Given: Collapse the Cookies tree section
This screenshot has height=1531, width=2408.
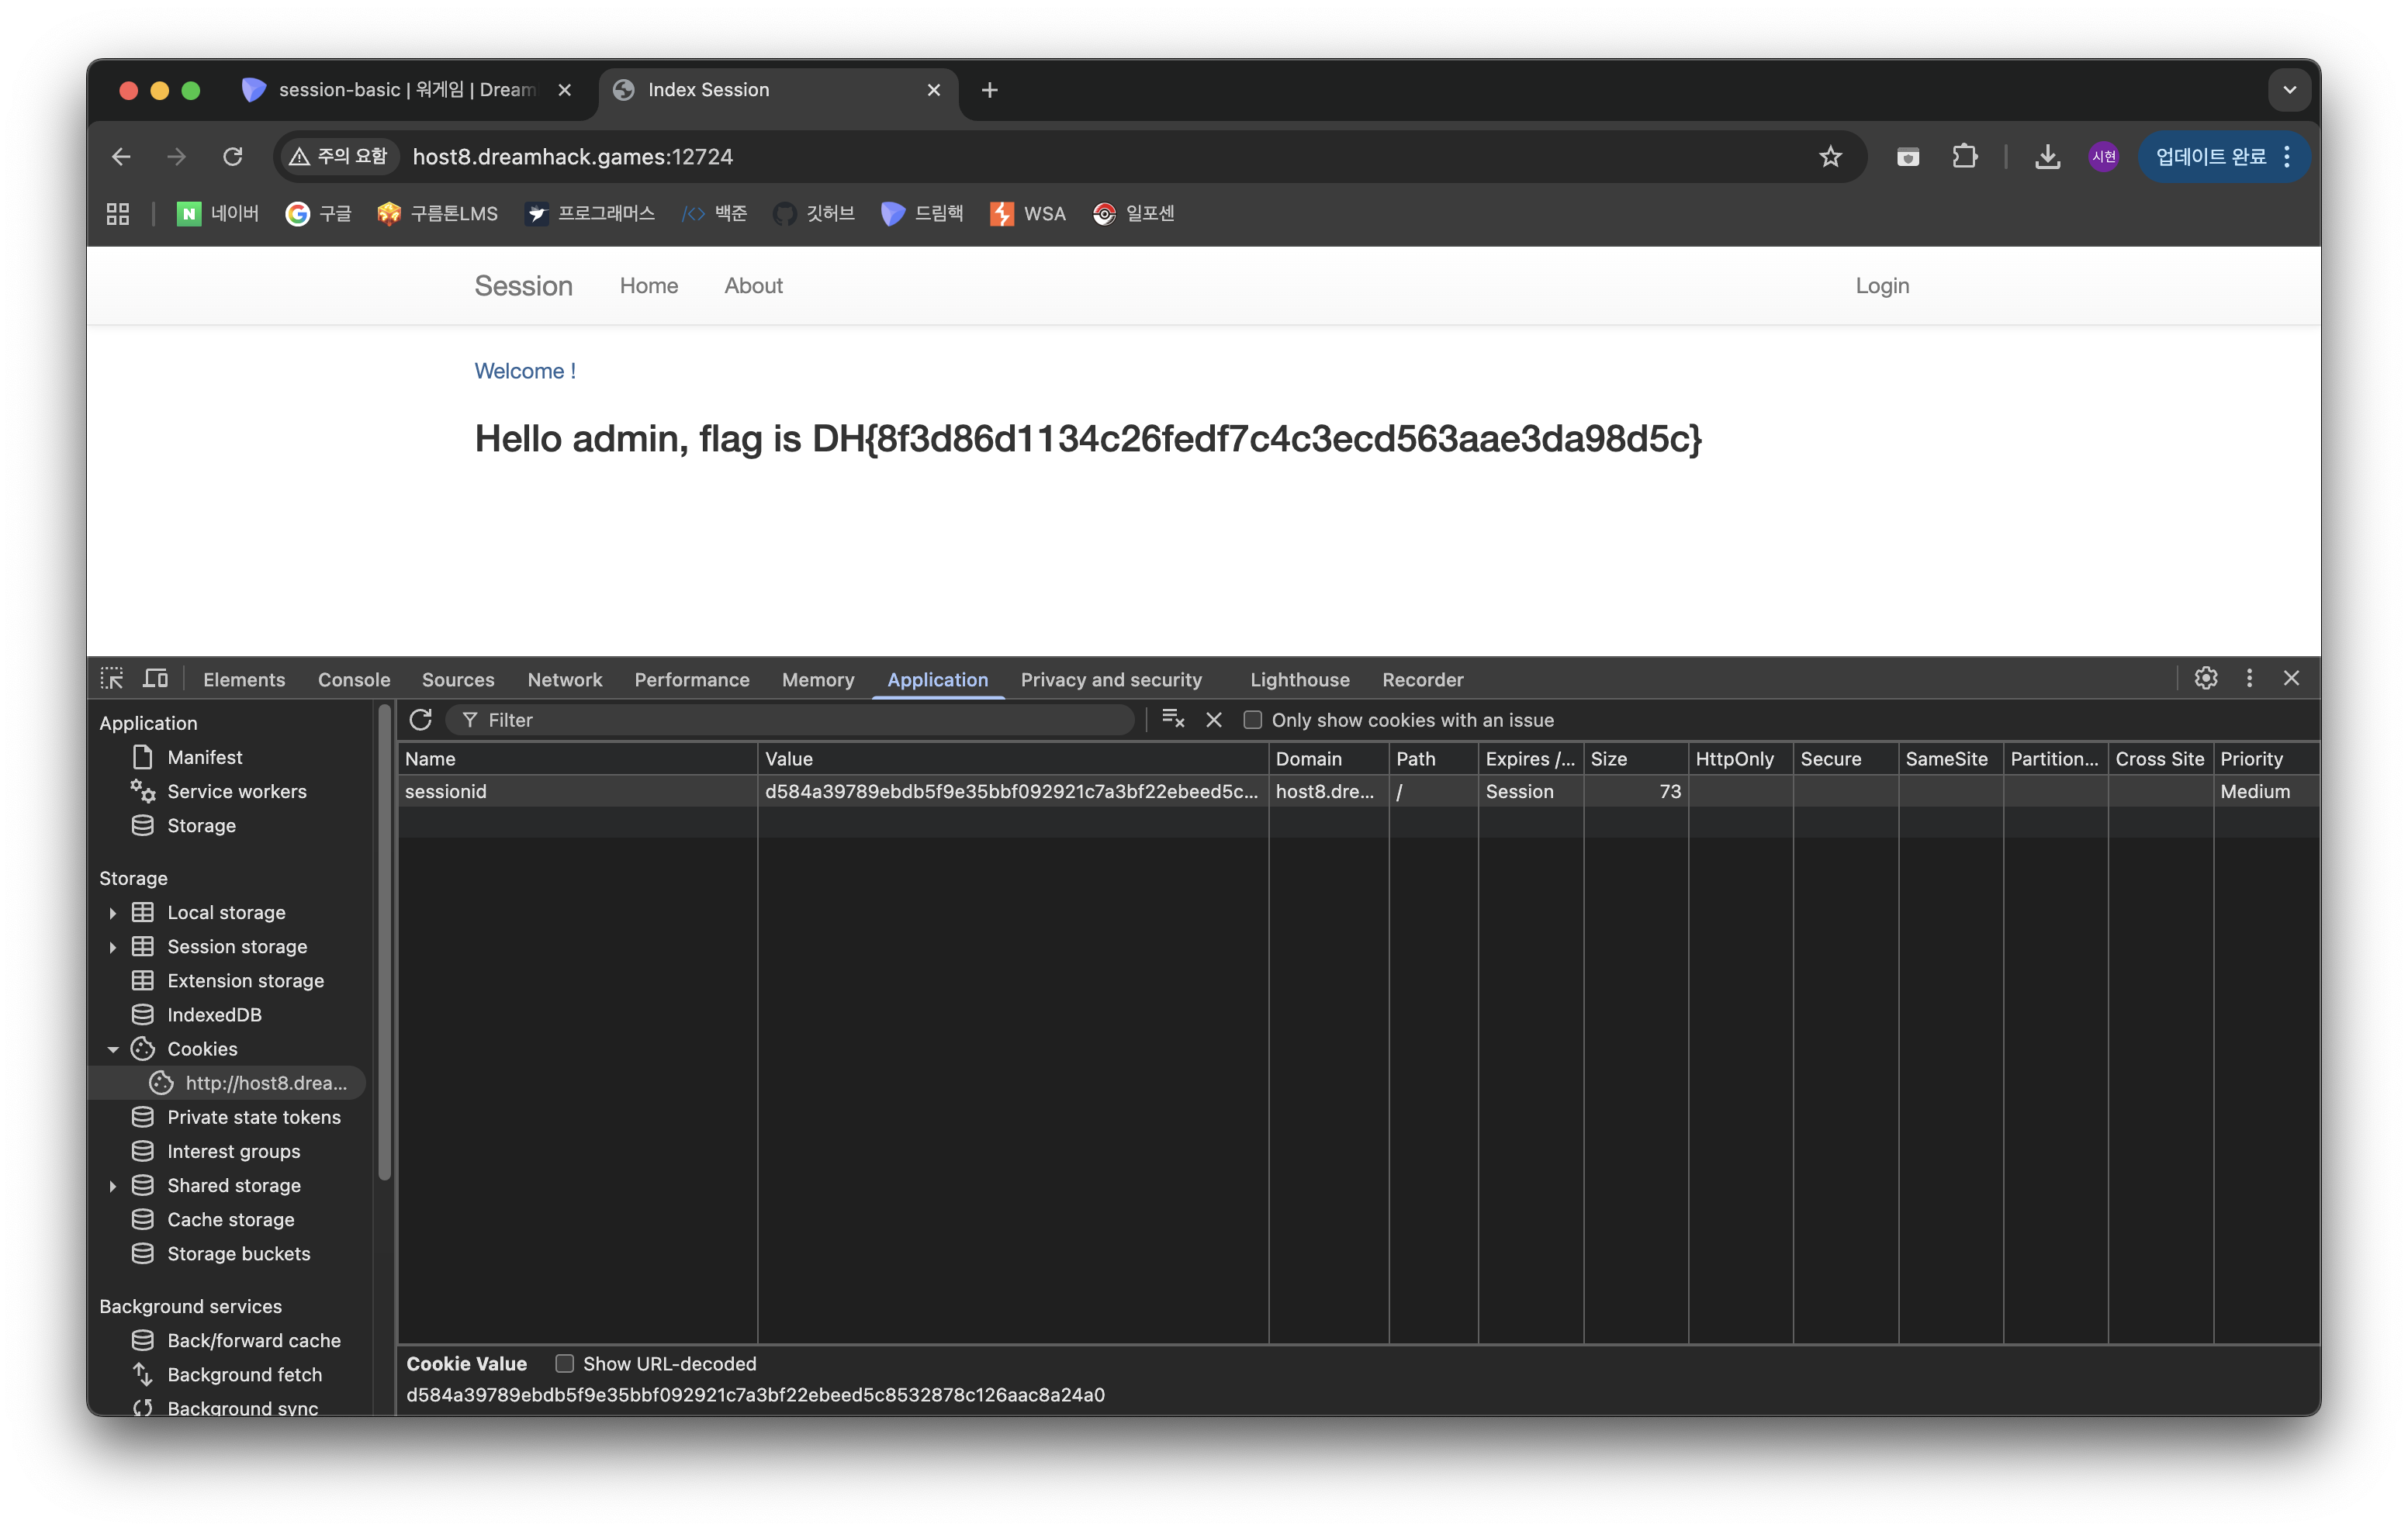Looking at the screenshot, I should (113, 1049).
